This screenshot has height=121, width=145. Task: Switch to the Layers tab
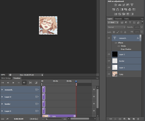[x=110, y=19]
